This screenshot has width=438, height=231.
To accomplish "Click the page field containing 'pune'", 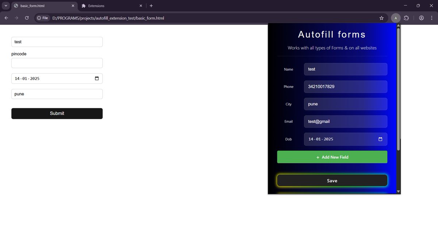I will click(x=57, y=94).
